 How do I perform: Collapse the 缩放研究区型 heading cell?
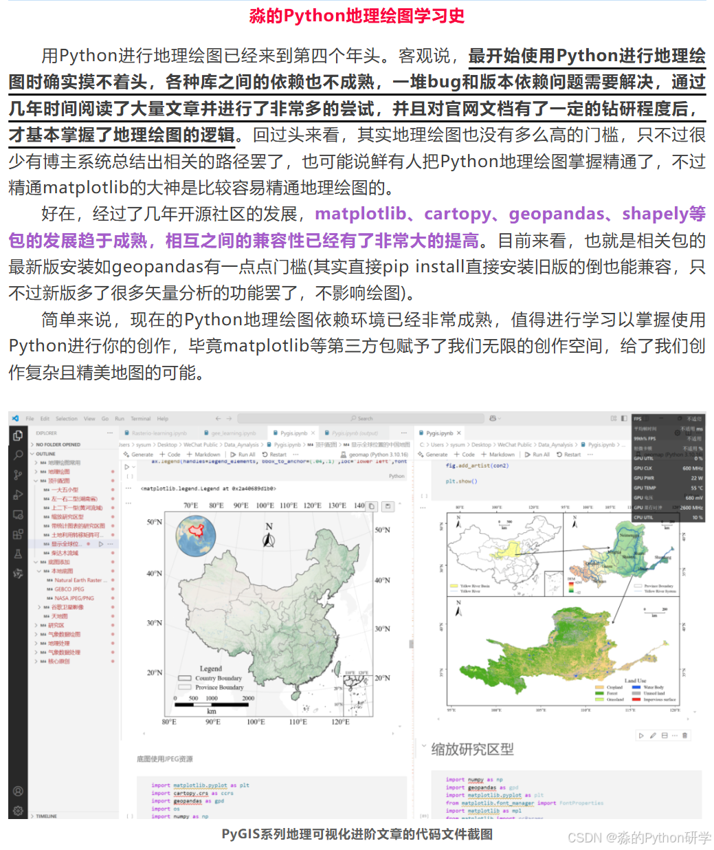(x=423, y=747)
